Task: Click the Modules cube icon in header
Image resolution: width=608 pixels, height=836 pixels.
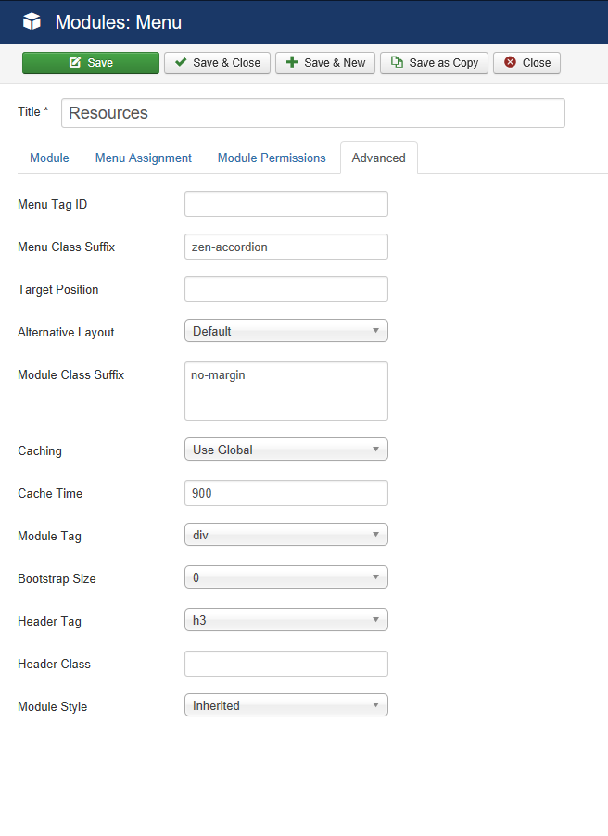Action: [x=32, y=22]
